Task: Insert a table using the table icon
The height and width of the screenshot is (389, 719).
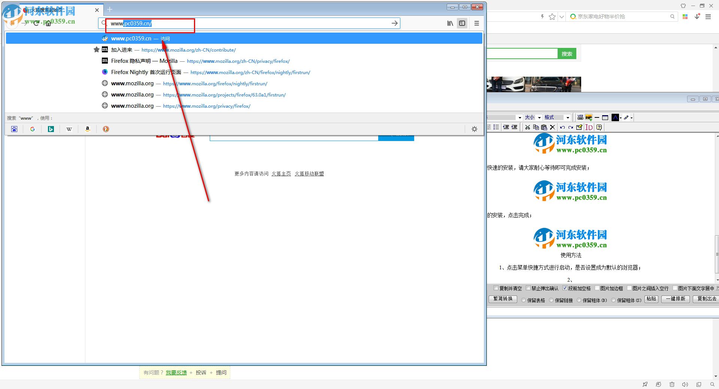Action: click(605, 117)
